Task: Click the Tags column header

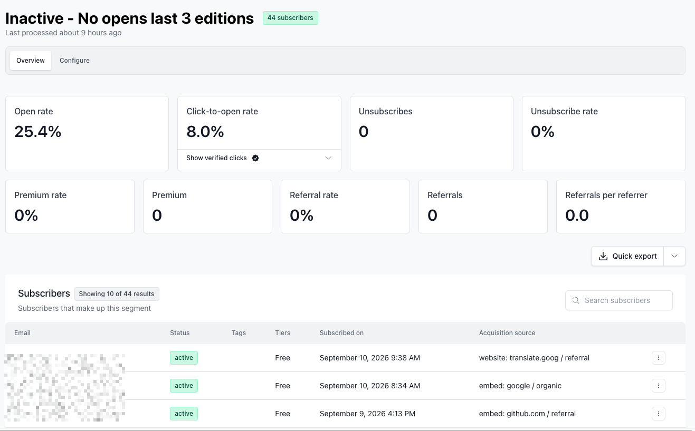Action: [x=239, y=333]
